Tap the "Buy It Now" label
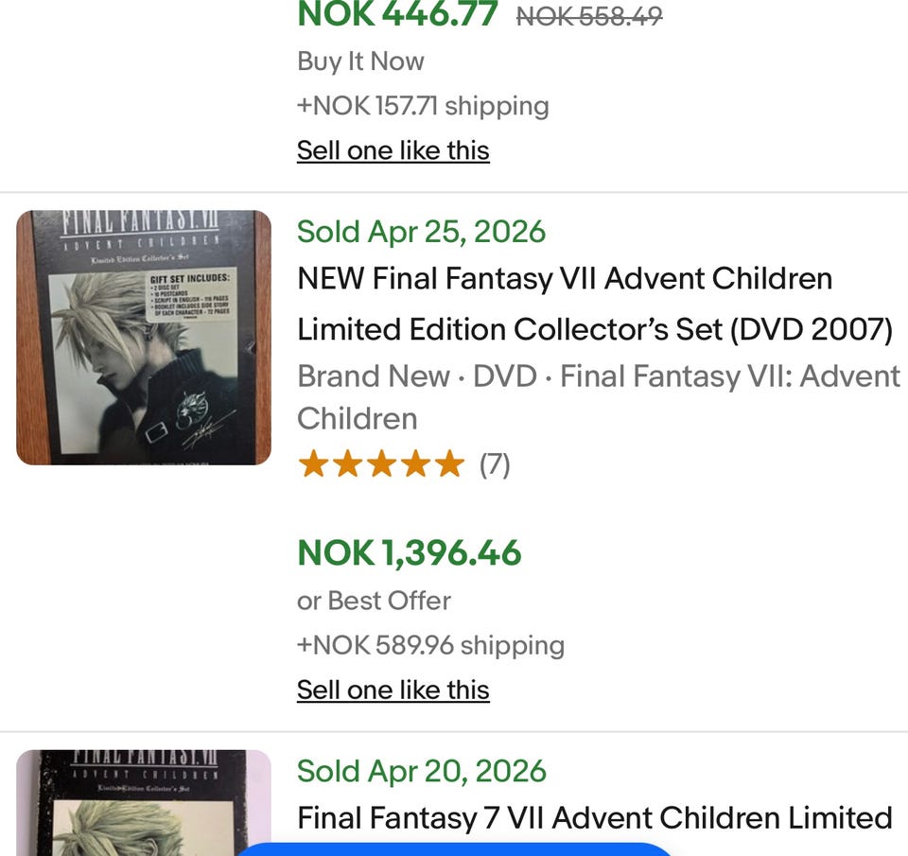The width and height of the screenshot is (908, 856). pos(360,61)
